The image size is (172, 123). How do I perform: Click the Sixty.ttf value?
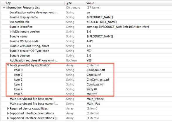point(92,89)
